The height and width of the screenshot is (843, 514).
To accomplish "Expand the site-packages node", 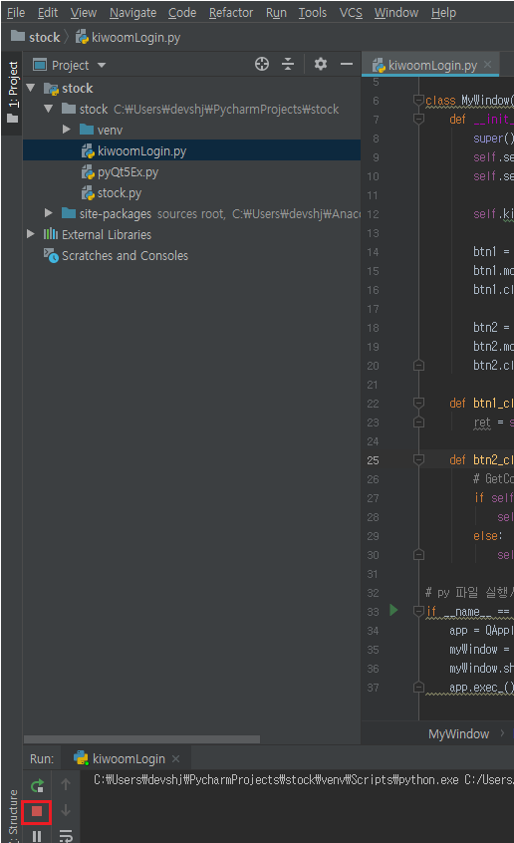I will click(49, 213).
